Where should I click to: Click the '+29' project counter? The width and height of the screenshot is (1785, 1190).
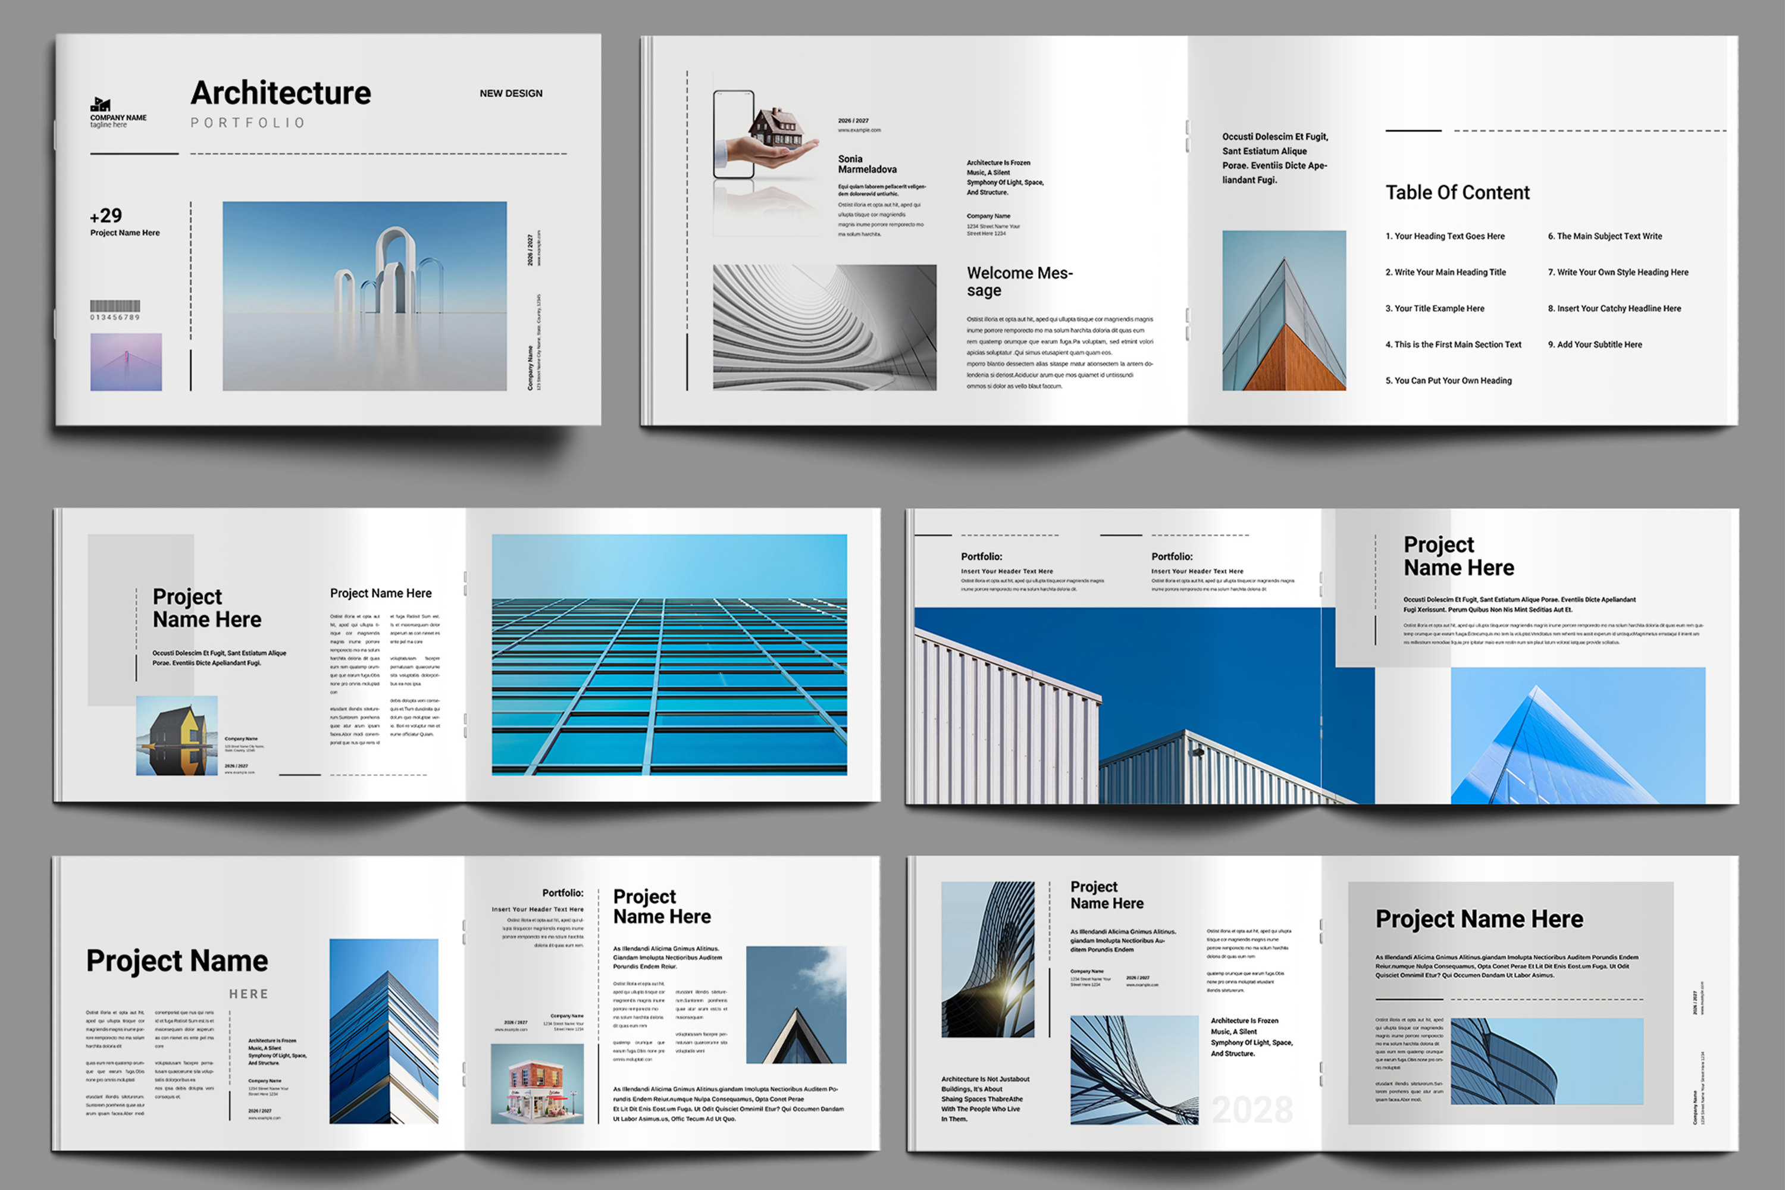coord(107,217)
